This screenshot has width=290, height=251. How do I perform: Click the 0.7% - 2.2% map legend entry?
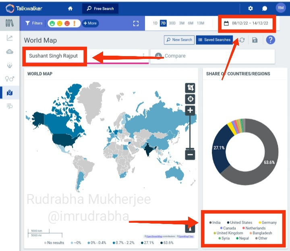tap(124, 243)
